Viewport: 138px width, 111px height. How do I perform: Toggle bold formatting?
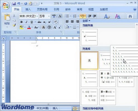21,22
